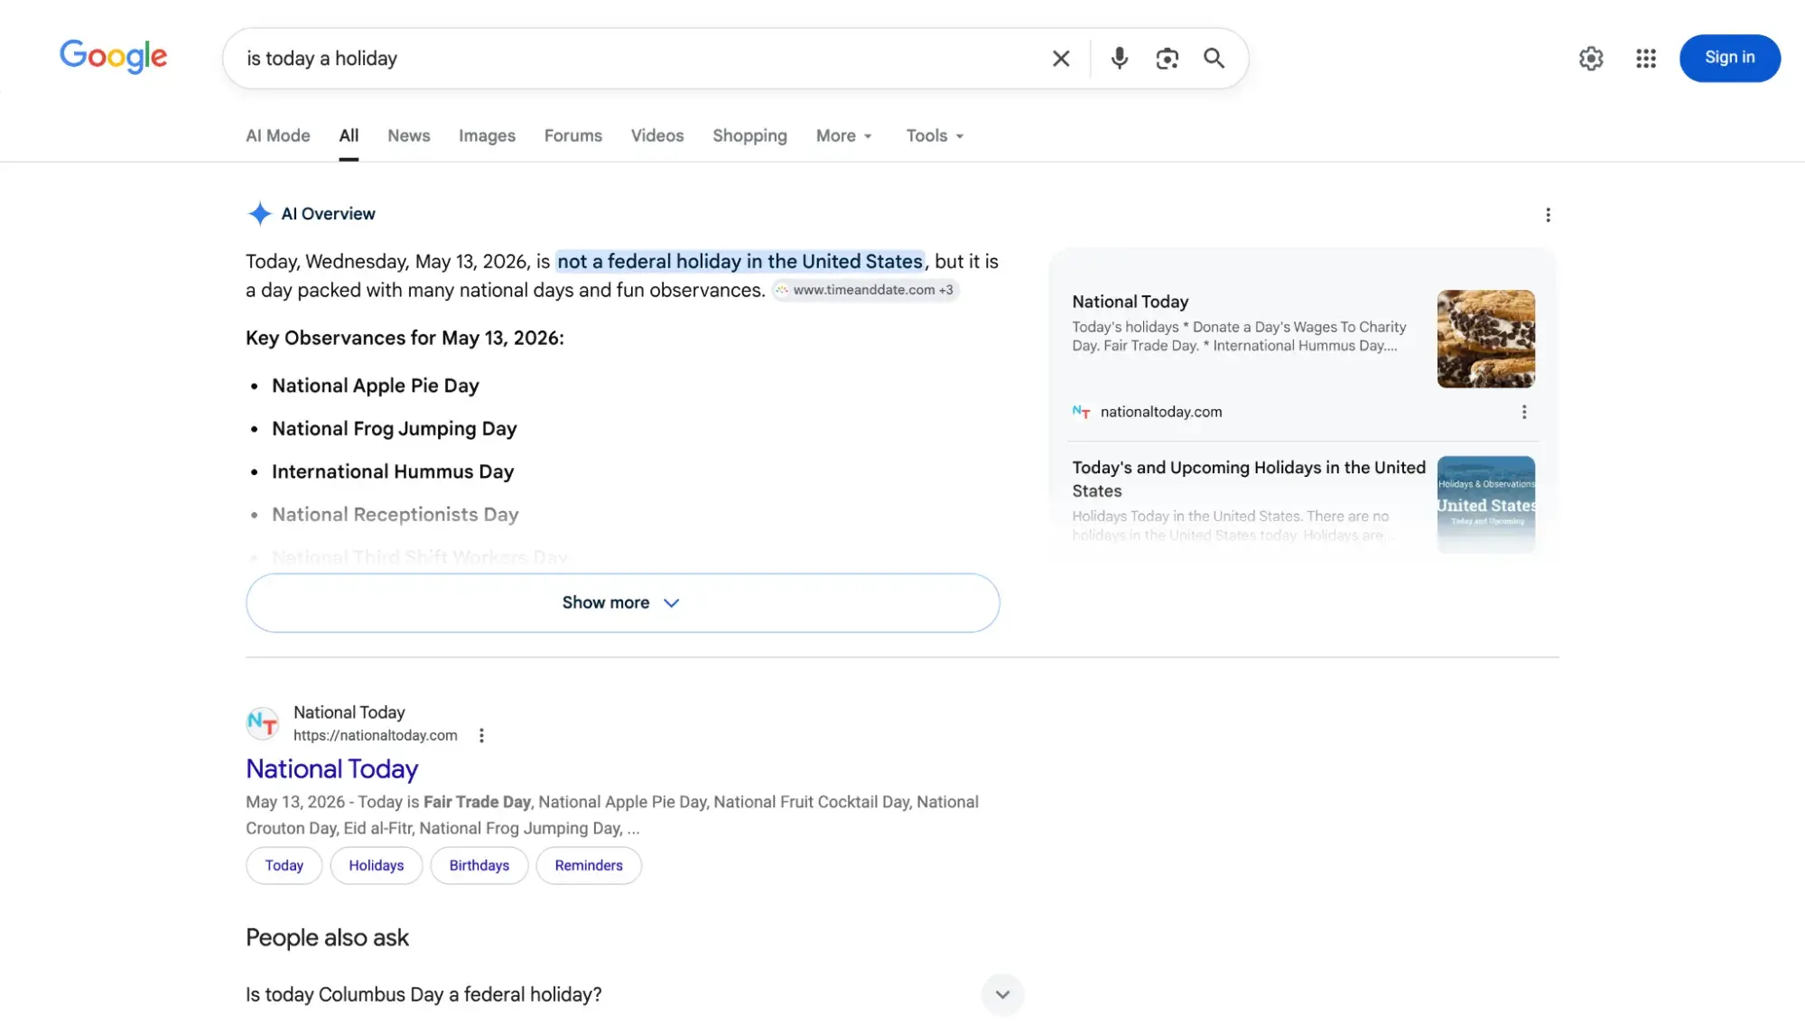Switch to AI Mode tab
1805x1025 pixels.
(278, 135)
